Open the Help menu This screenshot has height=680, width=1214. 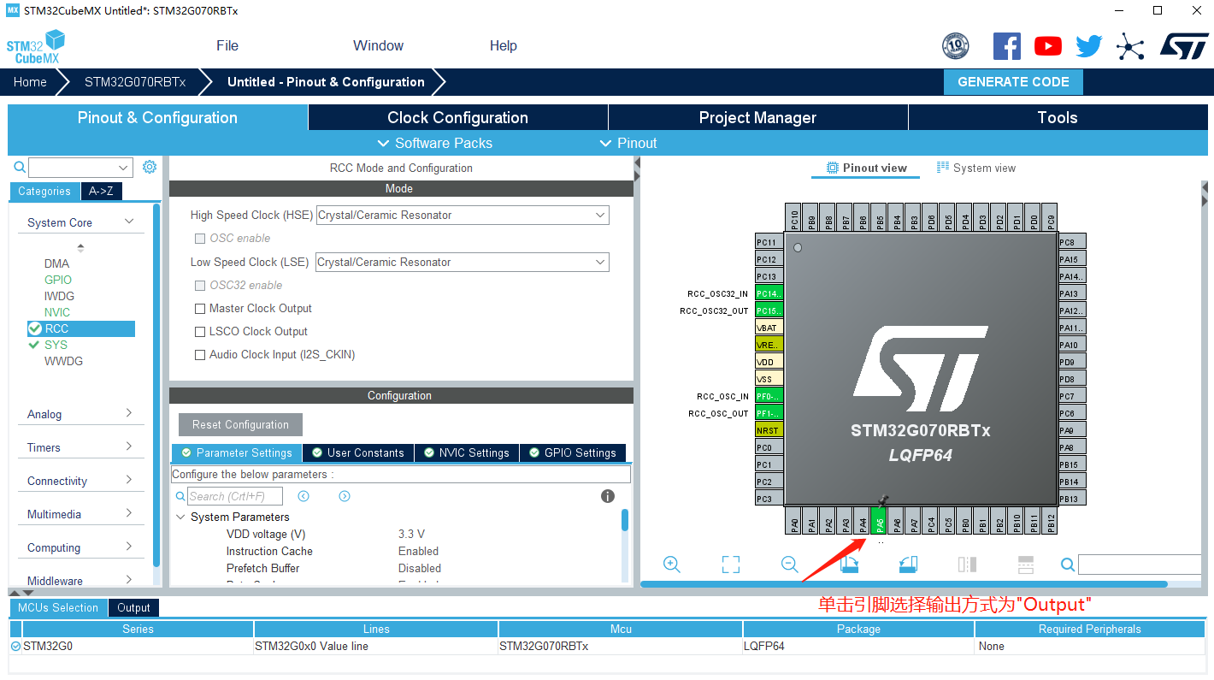click(504, 46)
